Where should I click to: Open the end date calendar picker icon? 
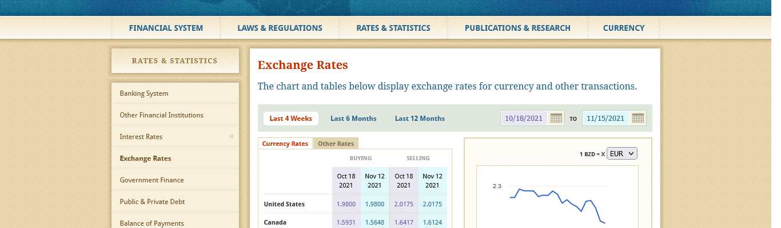638,119
